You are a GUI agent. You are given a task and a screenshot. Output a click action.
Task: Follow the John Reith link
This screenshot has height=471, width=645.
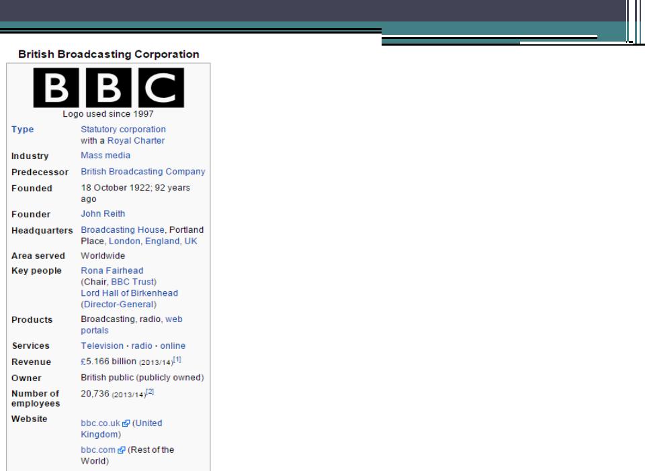(x=103, y=214)
